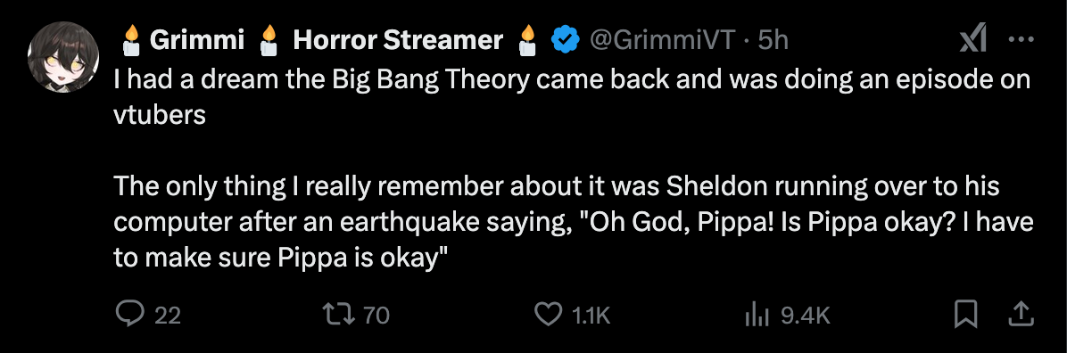Click the 5h timestamp link
Screen dimensions: 1067x353
(x=773, y=41)
